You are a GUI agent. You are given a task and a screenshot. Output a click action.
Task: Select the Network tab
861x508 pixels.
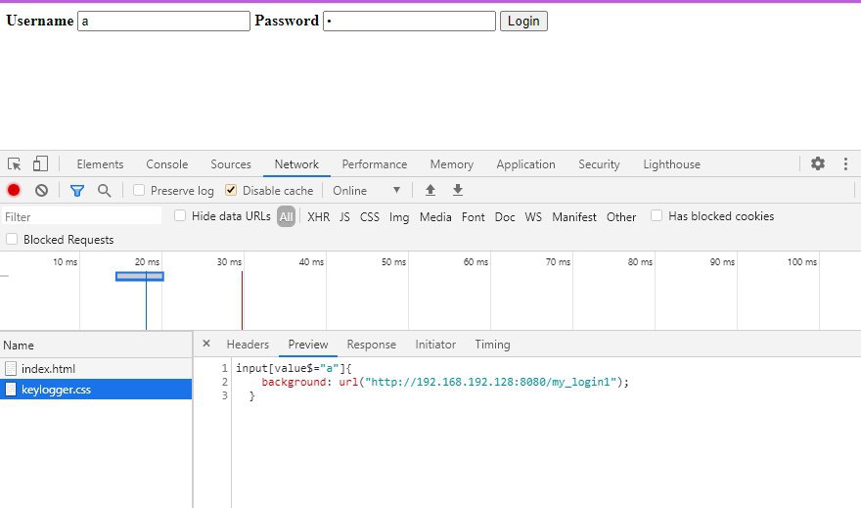pos(296,164)
